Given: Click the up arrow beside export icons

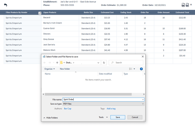Looking at the screenshot, I should click(x=191, y=5).
